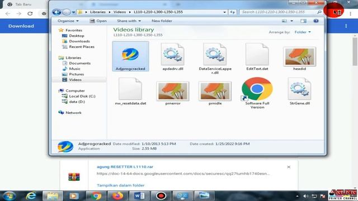Open Windows Media Player from the taskbar
Image resolution: width=358 pixels, height=201 pixels.
pos(74,196)
